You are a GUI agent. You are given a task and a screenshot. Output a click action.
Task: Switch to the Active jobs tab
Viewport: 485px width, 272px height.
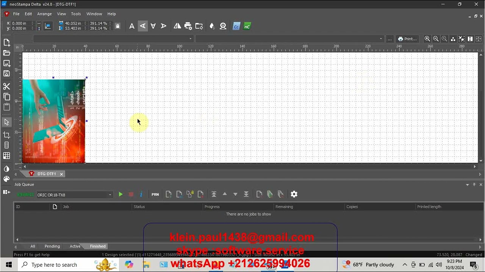(75, 246)
